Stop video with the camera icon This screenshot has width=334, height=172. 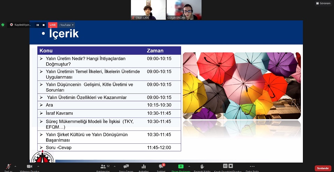(x=29, y=167)
